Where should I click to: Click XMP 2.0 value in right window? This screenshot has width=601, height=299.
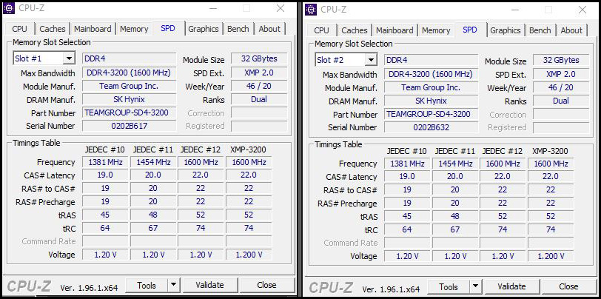click(561, 74)
